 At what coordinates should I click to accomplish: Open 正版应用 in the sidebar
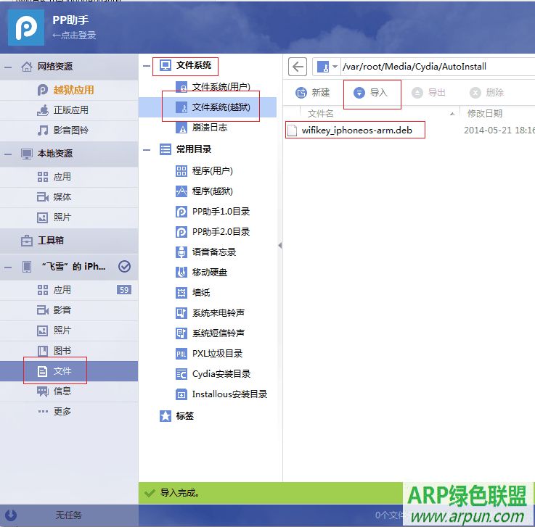70,110
